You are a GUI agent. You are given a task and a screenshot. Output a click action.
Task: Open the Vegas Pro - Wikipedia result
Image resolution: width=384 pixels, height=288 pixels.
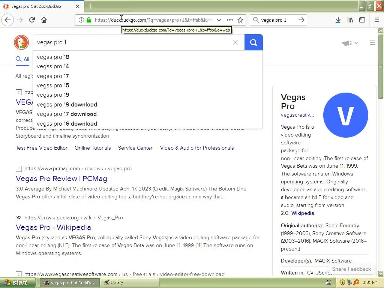point(53,228)
